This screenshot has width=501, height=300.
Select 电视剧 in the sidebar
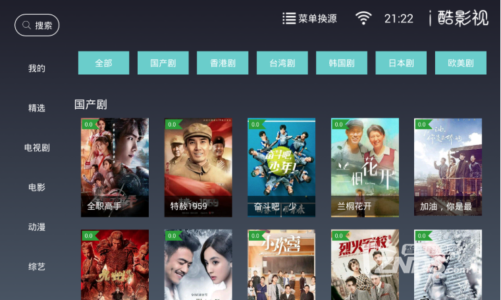pyautogui.click(x=37, y=148)
